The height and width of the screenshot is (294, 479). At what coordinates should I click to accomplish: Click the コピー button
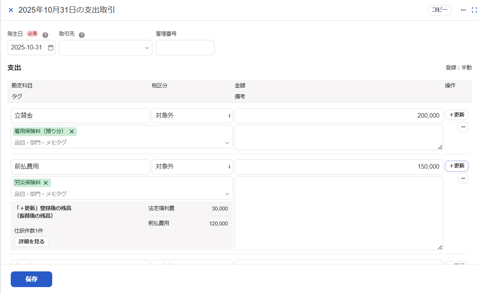click(439, 10)
